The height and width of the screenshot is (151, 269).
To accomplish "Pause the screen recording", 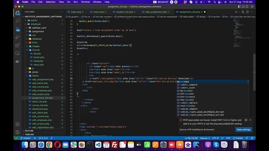I will coord(171,2).
